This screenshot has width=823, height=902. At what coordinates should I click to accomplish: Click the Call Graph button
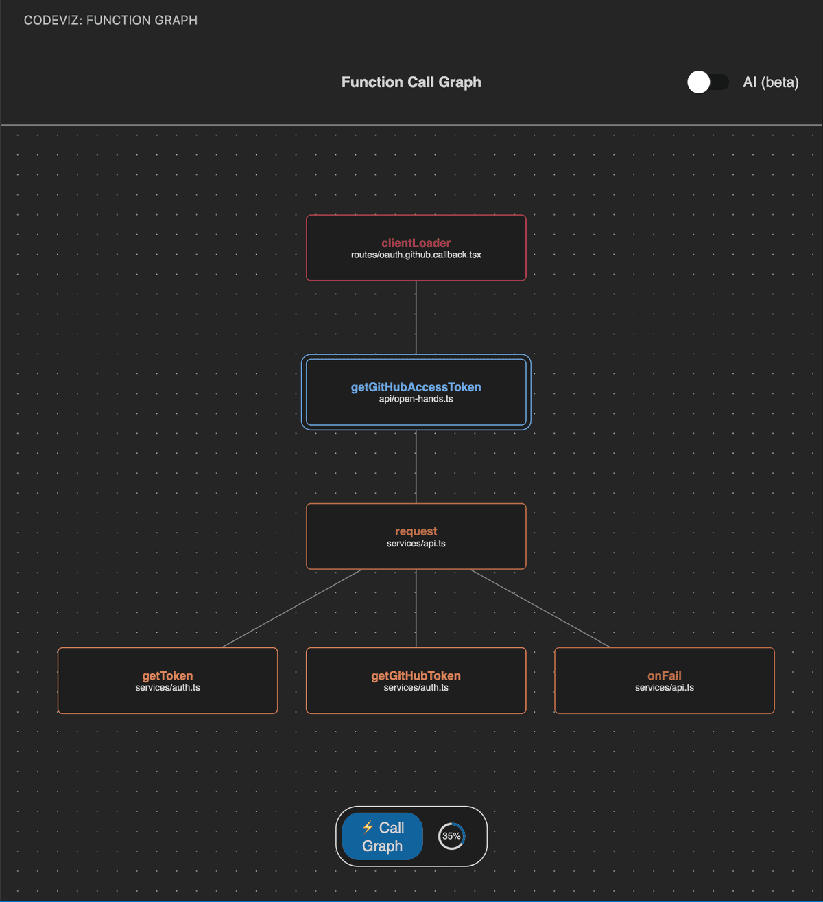coord(383,836)
